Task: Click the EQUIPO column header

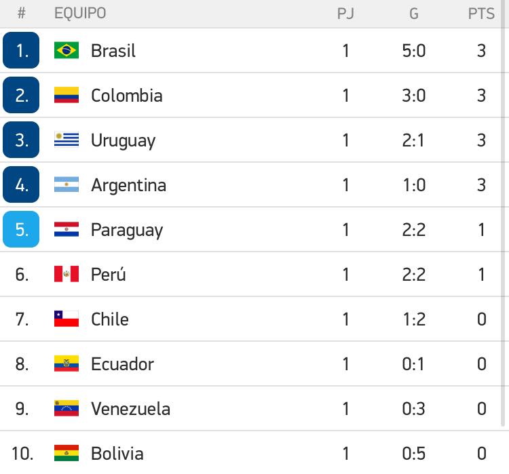Action: [80, 14]
